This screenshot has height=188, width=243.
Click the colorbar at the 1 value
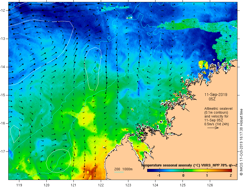(207, 171)
